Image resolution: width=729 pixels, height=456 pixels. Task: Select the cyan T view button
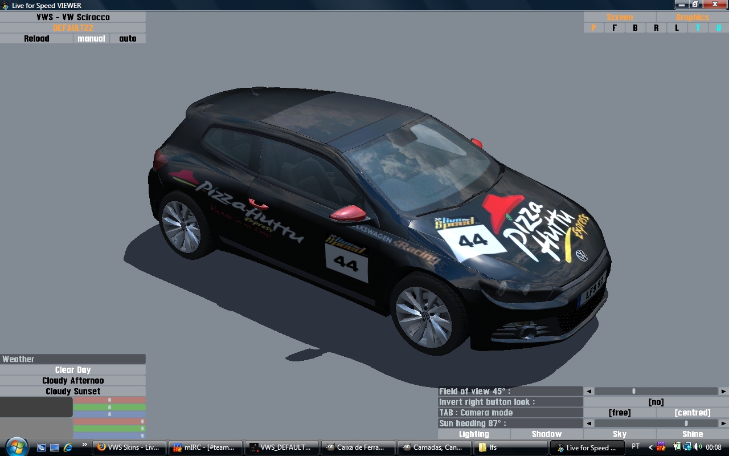tap(698, 28)
